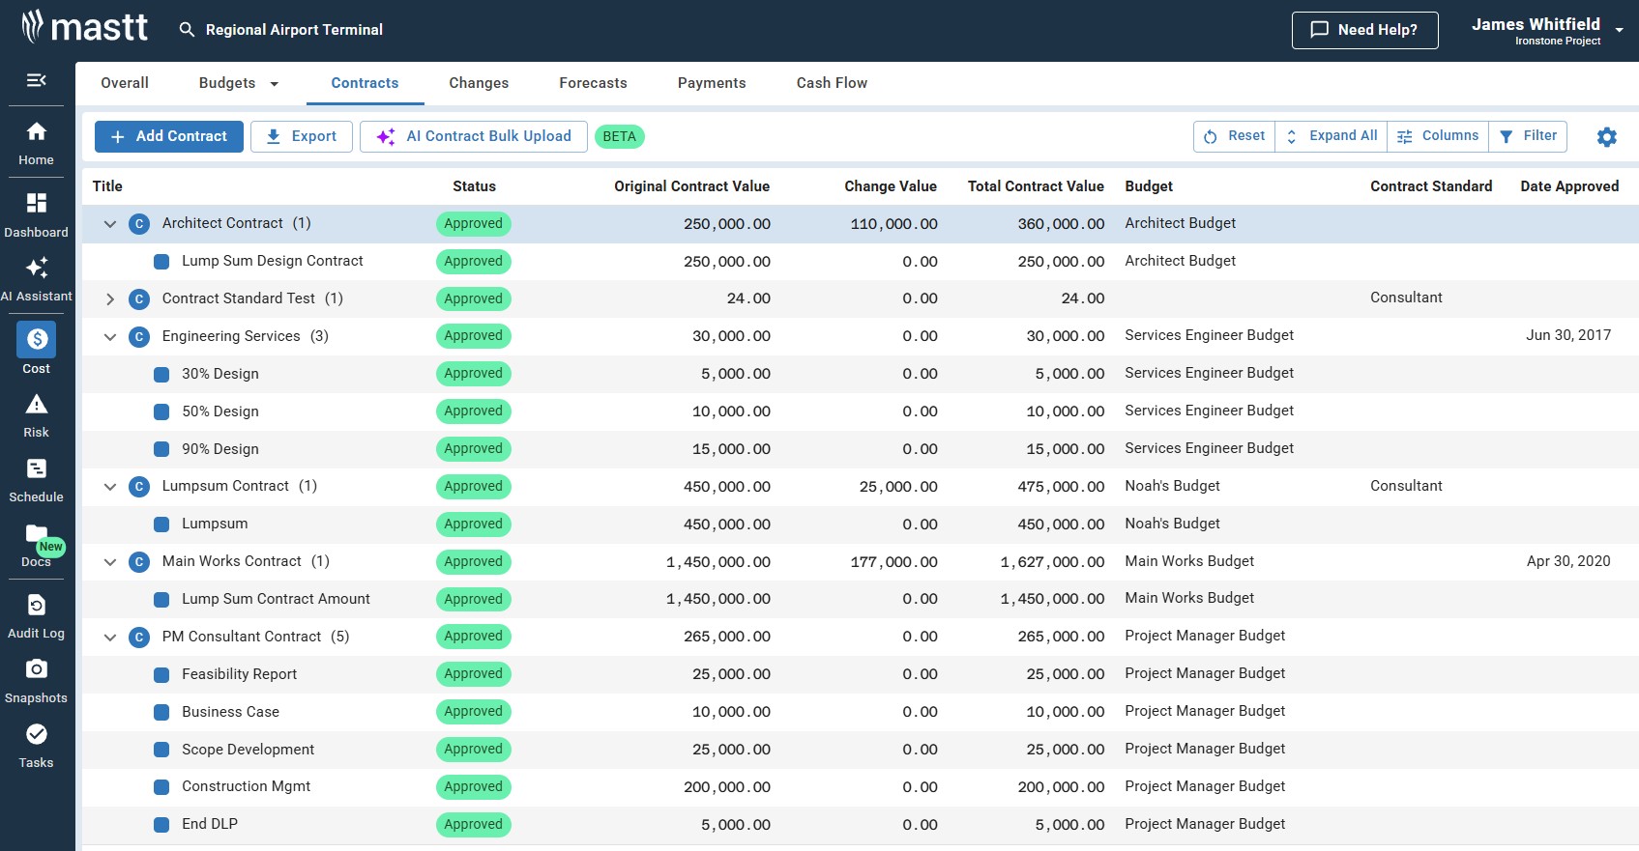This screenshot has height=851, width=1639.
Task: Open the Risk warning triangle icon
Action: tap(36, 404)
